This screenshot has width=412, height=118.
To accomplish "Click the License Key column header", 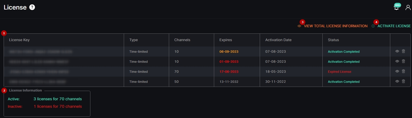I will coord(19,40).
